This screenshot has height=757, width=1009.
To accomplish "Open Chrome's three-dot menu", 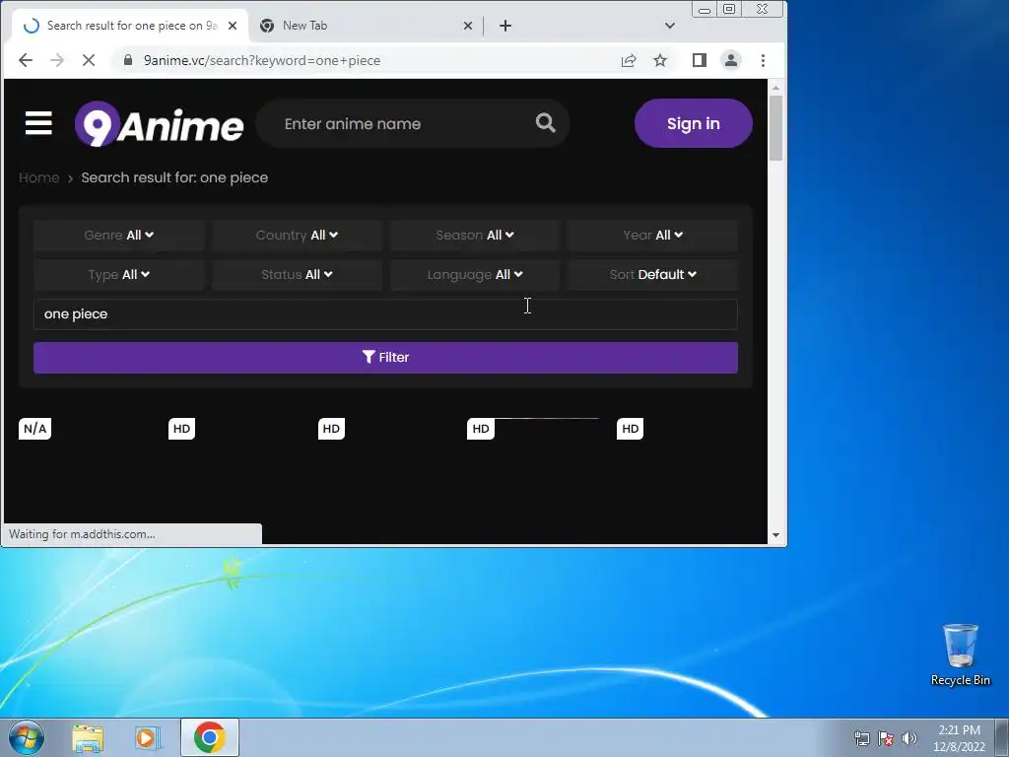I will coord(764,60).
